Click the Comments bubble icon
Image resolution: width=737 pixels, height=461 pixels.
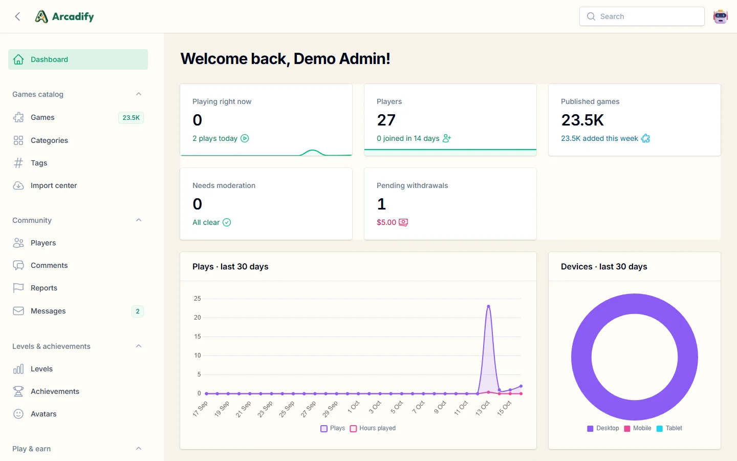pyautogui.click(x=18, y=265)
